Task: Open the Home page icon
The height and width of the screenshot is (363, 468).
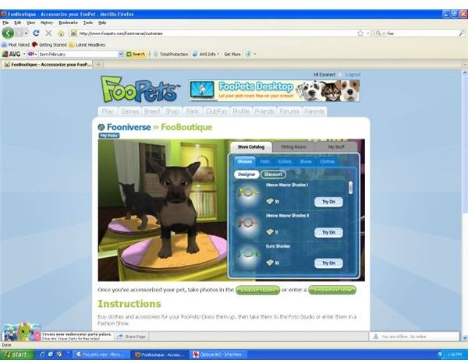Action: click(61, 33)
